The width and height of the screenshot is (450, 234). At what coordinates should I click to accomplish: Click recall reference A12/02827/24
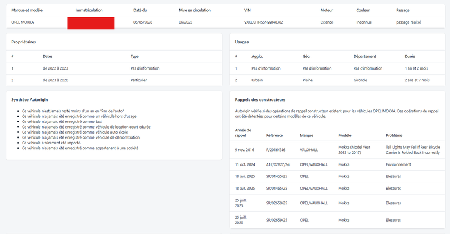point(277,164)
